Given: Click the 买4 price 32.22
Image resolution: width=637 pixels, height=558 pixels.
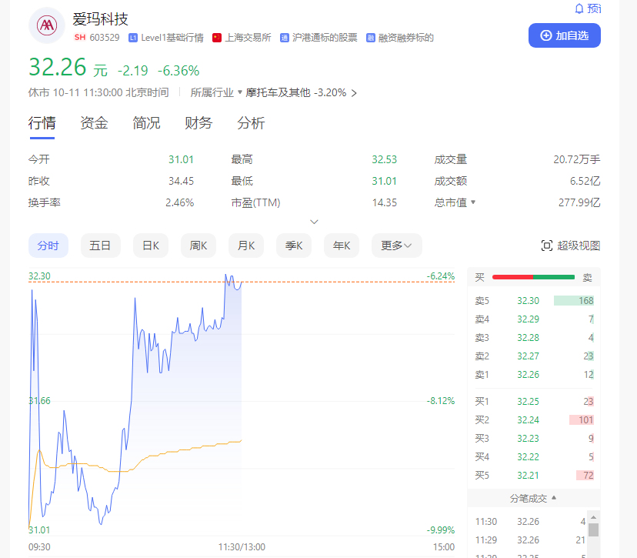Looking at the screenshot, I should coord(528,457).
